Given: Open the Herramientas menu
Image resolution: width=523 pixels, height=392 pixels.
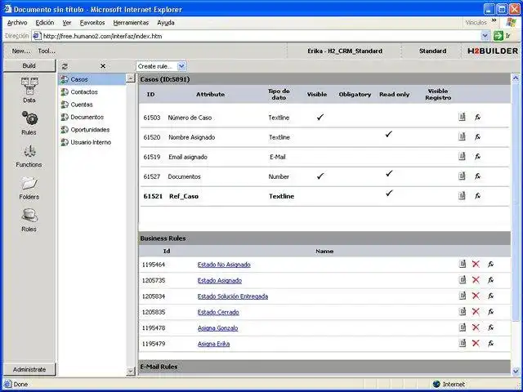Looking at the screenshot, I should point(131,23).
